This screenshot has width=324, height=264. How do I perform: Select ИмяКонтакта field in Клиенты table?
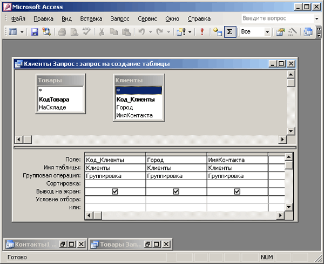point(139,115)
